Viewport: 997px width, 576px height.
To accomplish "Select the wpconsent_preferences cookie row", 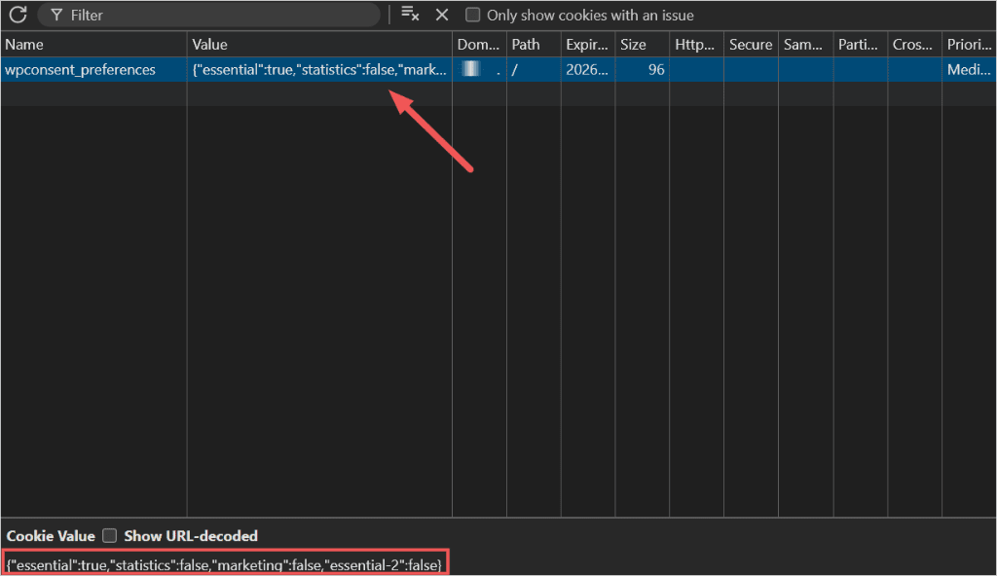I will [x=498, y=69].
